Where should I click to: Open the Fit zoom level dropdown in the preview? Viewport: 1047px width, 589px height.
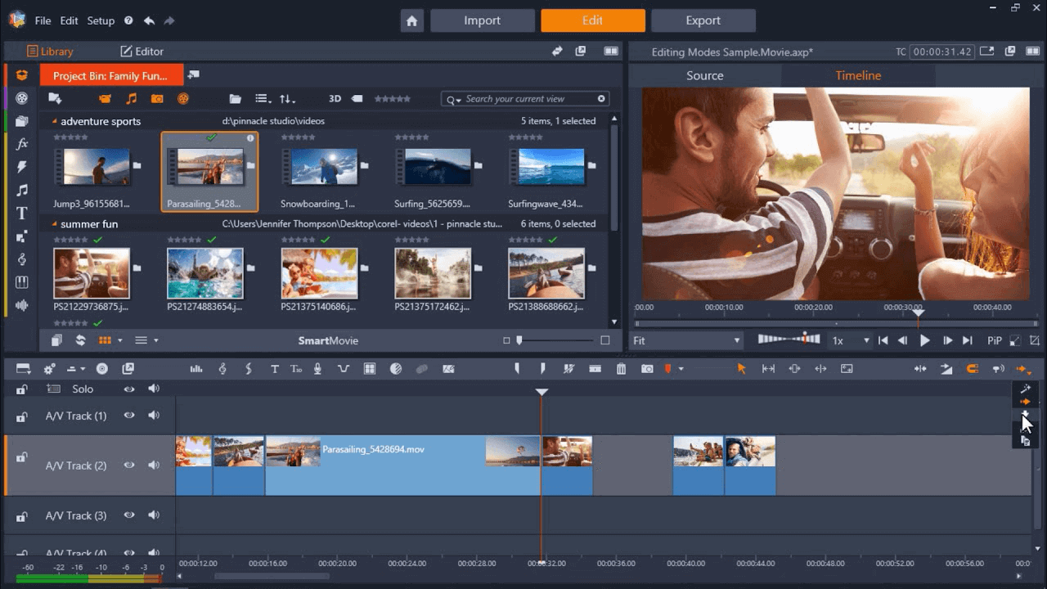tap(685, 339)
